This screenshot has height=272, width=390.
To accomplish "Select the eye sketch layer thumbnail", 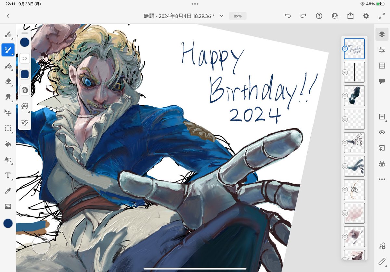I will click(x=354, y=190).
